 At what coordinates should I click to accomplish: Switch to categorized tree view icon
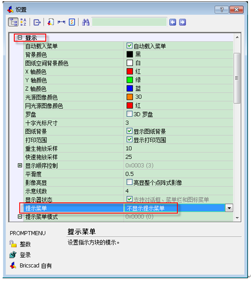click(13, 22)
